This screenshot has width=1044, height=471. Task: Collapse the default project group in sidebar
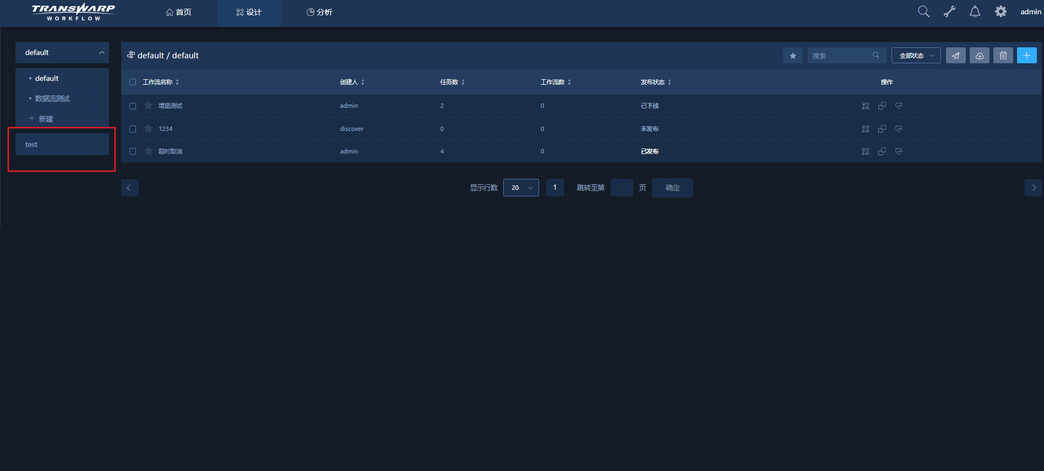pyautogui.click(x=101, y=53)
